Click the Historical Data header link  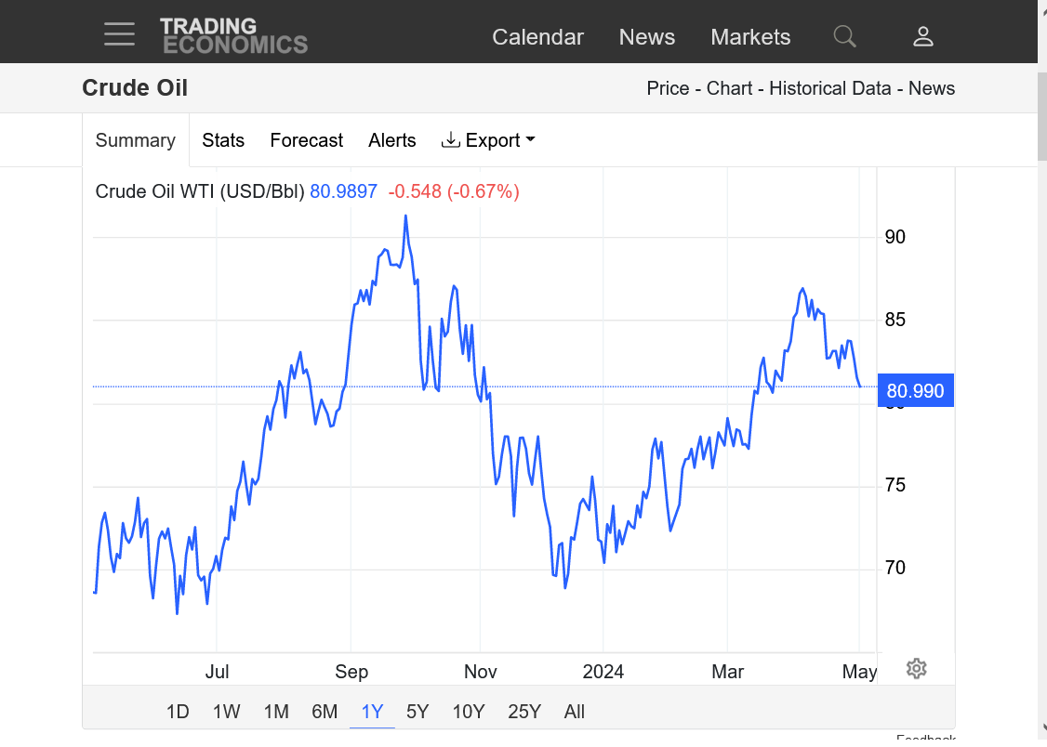(x=830, y=88)
